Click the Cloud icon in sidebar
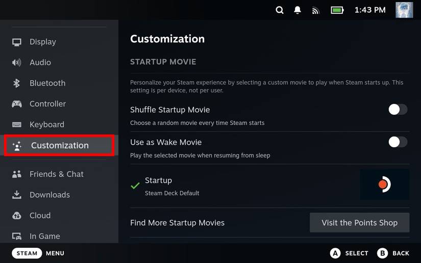The width and height of the screenshot is (421, 263). point(17,216)
